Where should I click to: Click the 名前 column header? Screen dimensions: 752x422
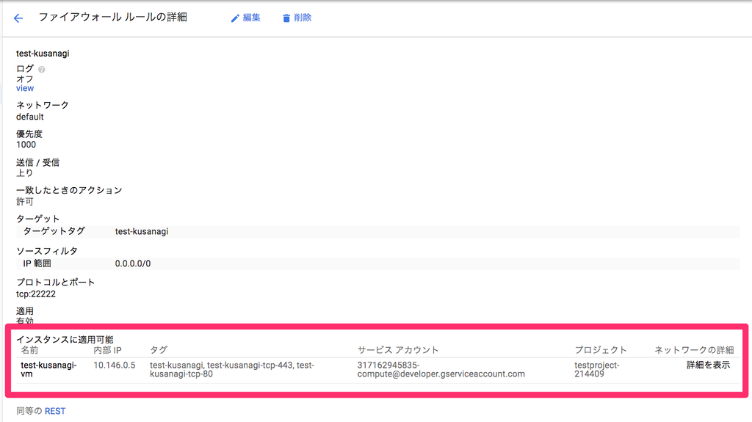(x=29, y=350)
